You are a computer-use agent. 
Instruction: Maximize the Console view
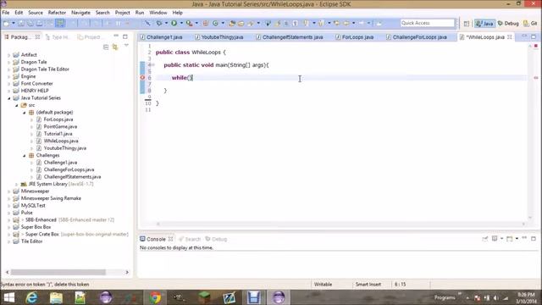point(534,238)
